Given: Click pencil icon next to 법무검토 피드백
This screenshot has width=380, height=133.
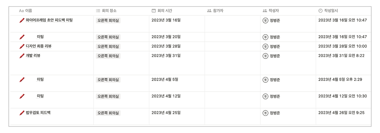Looking at the screenshot, I should [22, 113].
